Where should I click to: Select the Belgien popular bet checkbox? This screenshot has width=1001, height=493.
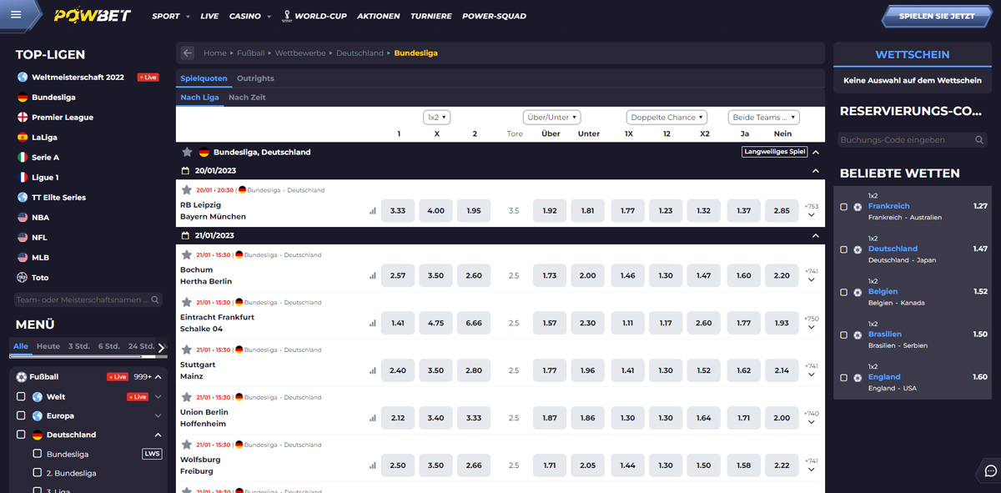(844, 292)
